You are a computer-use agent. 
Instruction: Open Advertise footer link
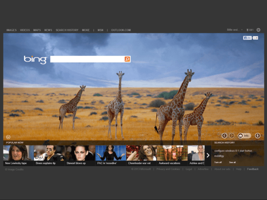pyautogui.click(x=203, y=169)
